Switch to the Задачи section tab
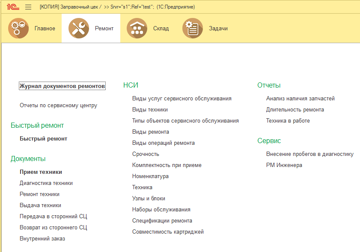The image size is (360, 252). [x=218, y=29]
